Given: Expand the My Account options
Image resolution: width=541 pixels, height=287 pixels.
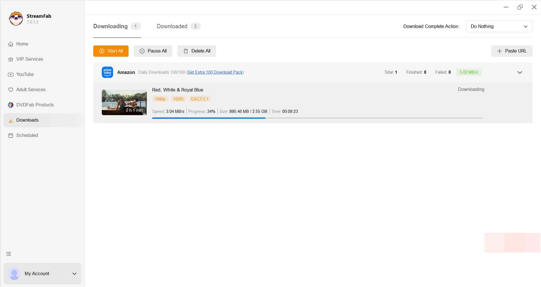Looking at the screenshot, I should point(74,273).
